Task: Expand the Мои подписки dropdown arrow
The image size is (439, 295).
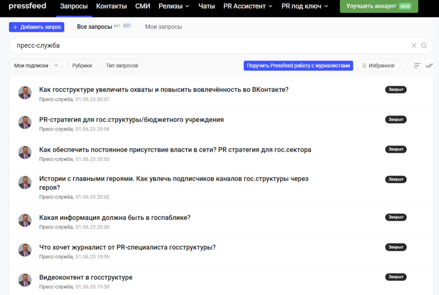Action: [56, 66]
